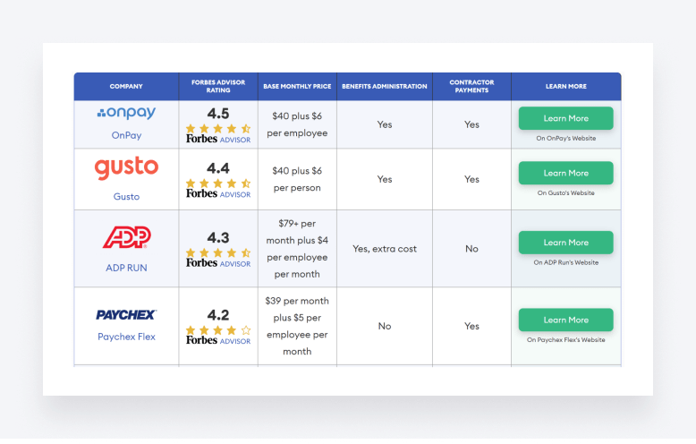Select the Contractor Payments column header

click(471, 87)
